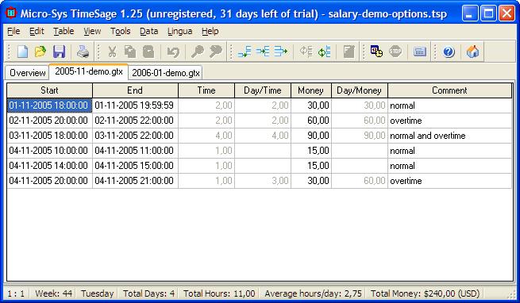
Task: Select Start cell 04-11-2005 10:00:00
Action: [49, 151]
